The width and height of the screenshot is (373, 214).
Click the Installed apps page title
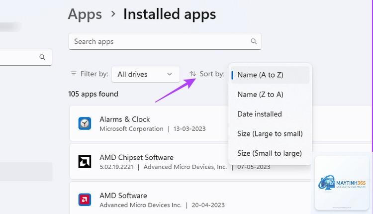(170, 14)
